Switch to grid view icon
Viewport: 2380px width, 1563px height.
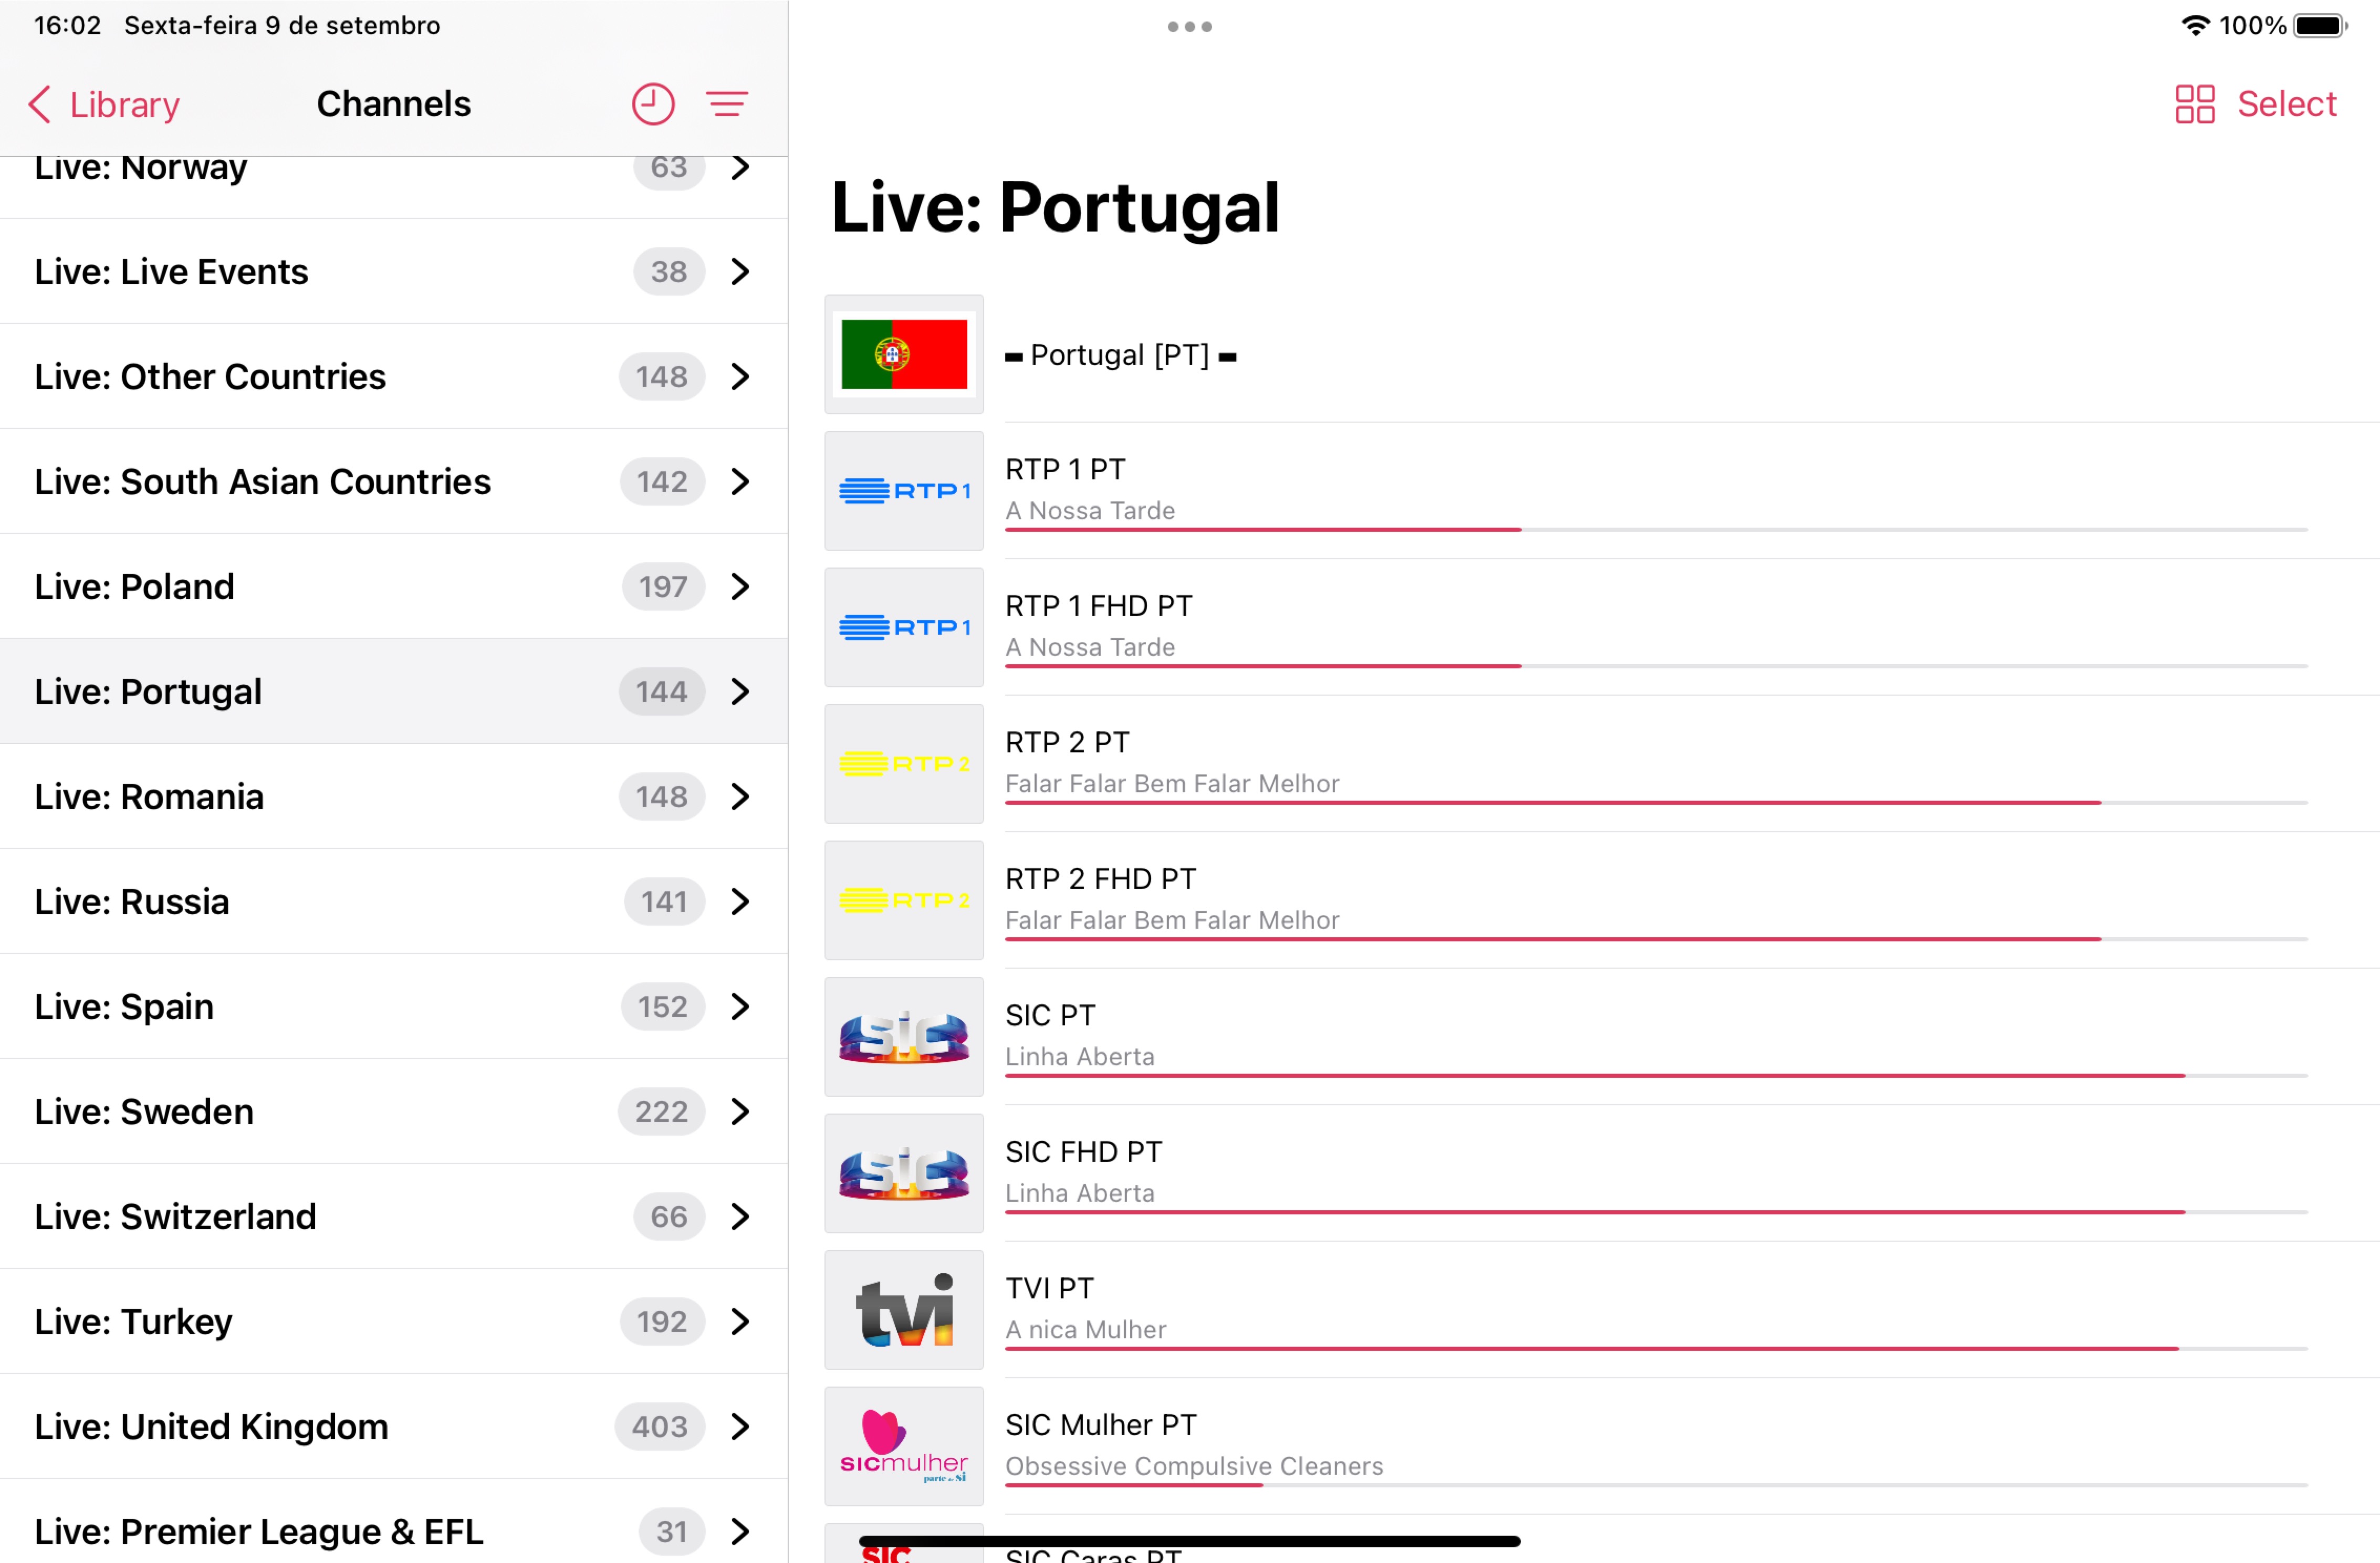2194,104
